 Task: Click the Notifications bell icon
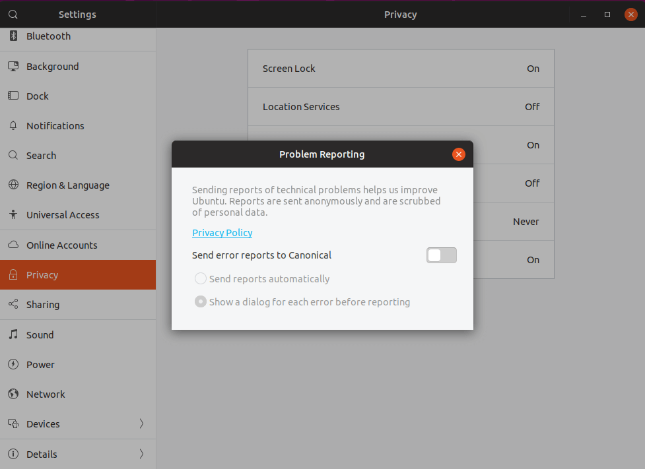coord(13,125)
